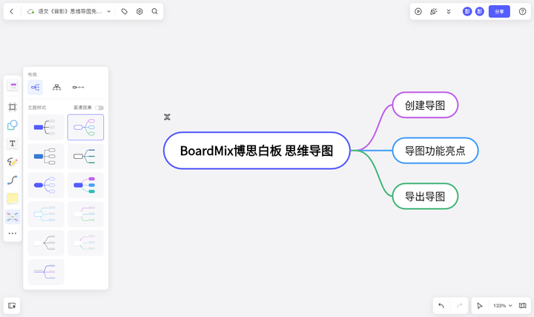
Task: Select central node BoardMix博思白板 思维导图
Action: pyautogui.click(x=257, y=151)
